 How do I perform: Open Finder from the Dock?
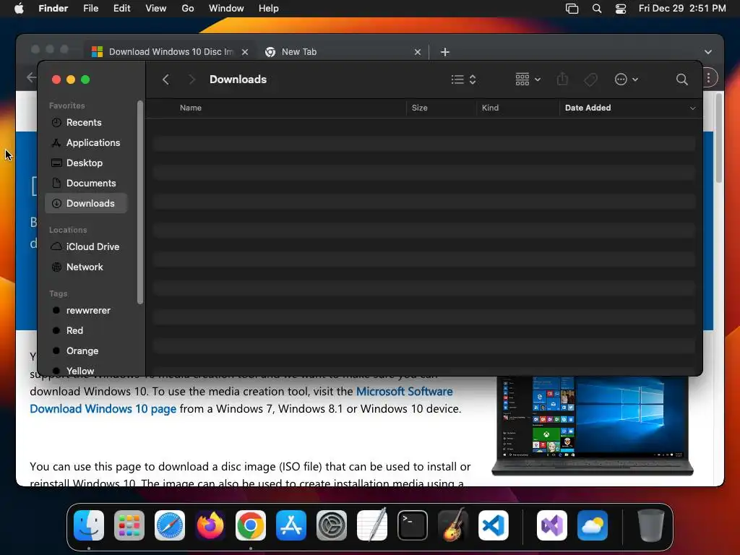tap(89, 525)
